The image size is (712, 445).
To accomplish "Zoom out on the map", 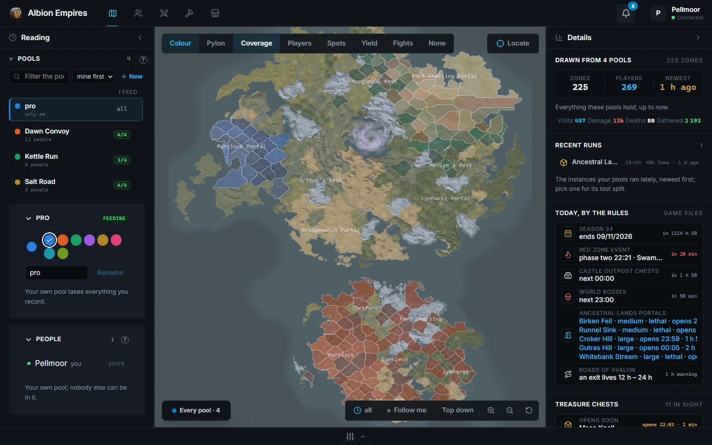I will 510,410.
